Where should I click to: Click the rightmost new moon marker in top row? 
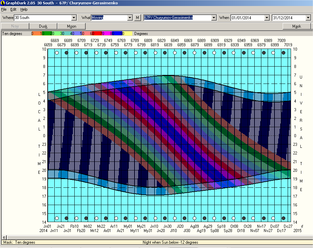(x=283, y=53)
